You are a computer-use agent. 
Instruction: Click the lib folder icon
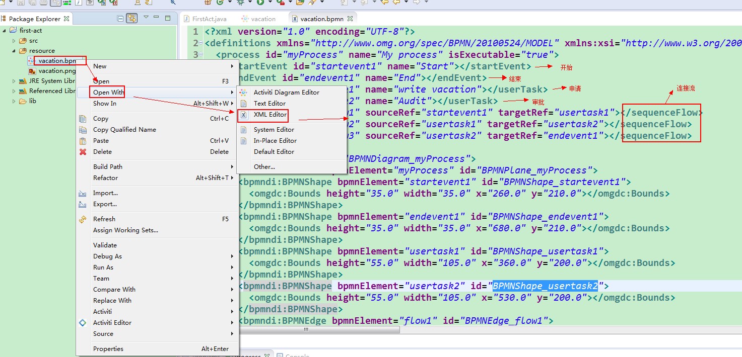[23, 101]
